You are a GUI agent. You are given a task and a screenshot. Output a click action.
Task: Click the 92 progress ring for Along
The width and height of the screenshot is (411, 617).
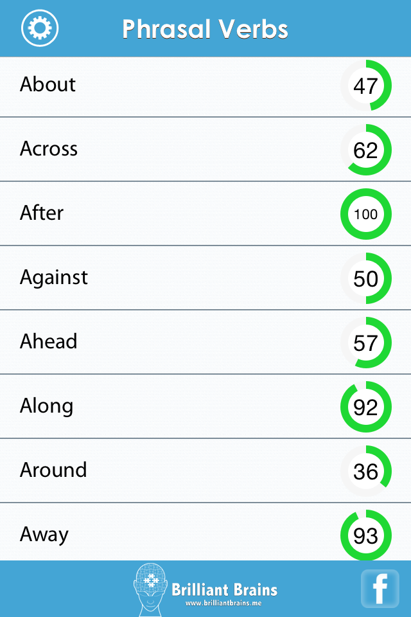tap(365, 407)
